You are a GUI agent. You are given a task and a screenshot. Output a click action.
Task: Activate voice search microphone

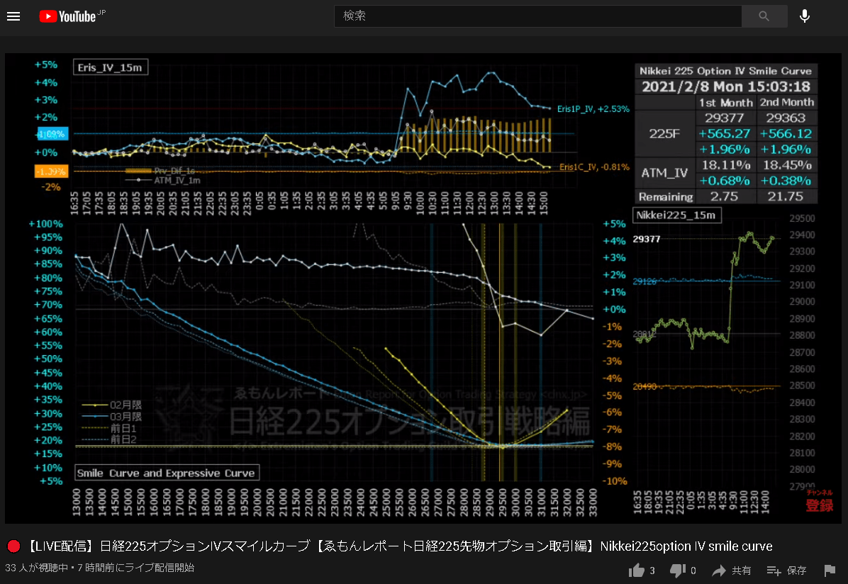tap(805, 16)
